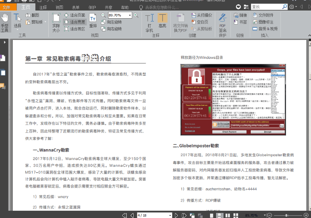Expand the left navigation panel arrow

pos(5,42)
